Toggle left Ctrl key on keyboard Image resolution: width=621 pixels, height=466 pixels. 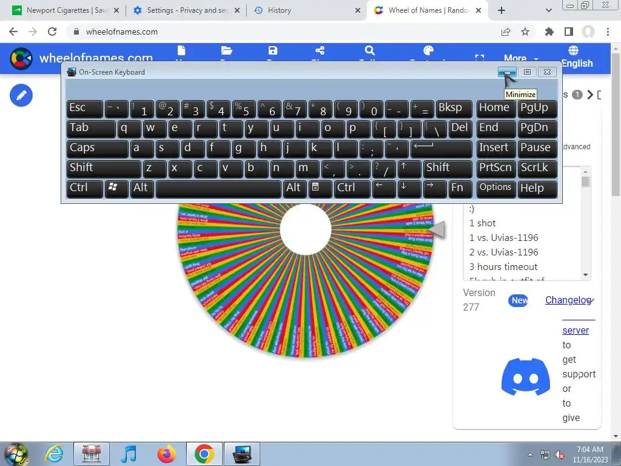[85, 188]
